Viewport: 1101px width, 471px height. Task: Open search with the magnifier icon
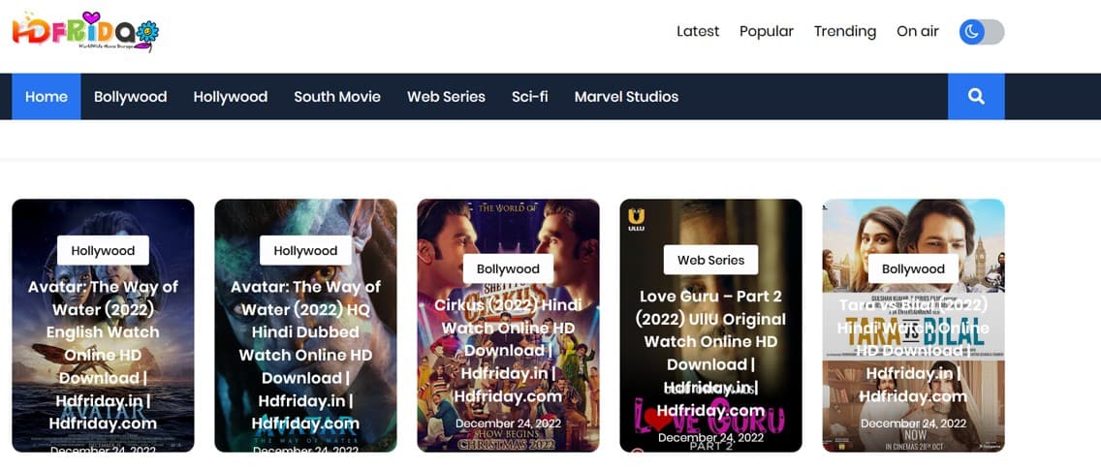[x=976, y=97]
